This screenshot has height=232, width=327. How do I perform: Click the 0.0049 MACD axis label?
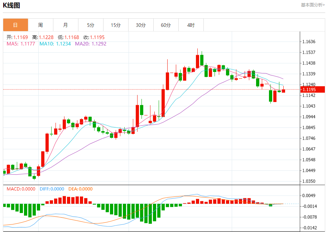(x=309, y=195)
